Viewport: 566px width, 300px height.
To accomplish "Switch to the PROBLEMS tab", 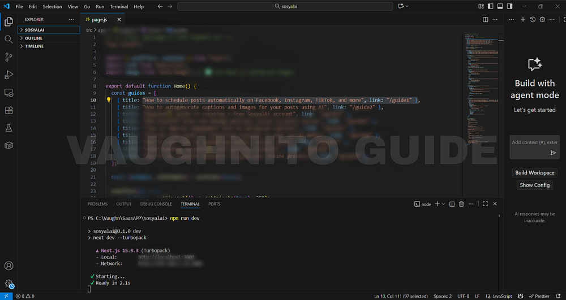I will [x=97, y=204].
